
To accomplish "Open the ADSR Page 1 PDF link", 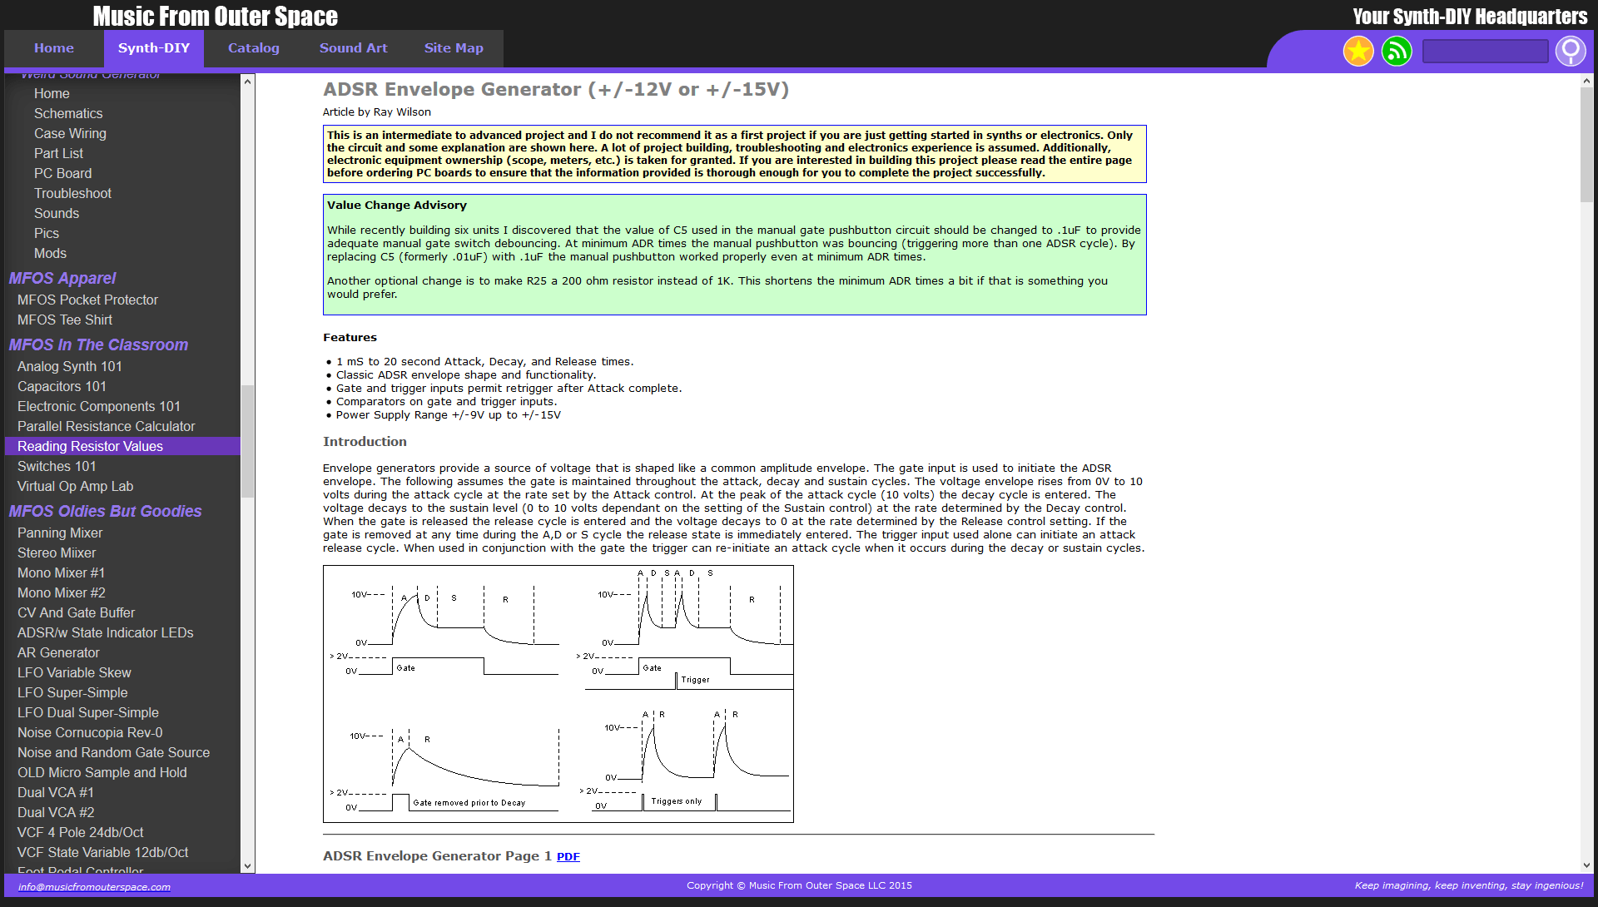I will 568,857.
